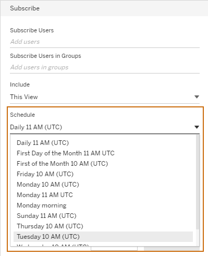
Task: Select Tuesday 10 AM (UTC) schedule
Action: point(103,237)
